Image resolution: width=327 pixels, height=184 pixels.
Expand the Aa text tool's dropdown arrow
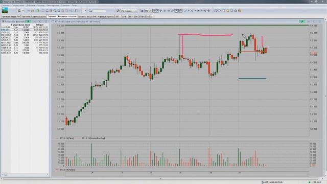tap(195, 11)
